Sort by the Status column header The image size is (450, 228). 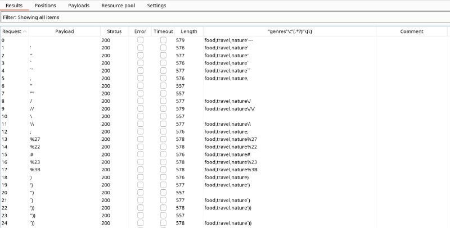point(114,31)
